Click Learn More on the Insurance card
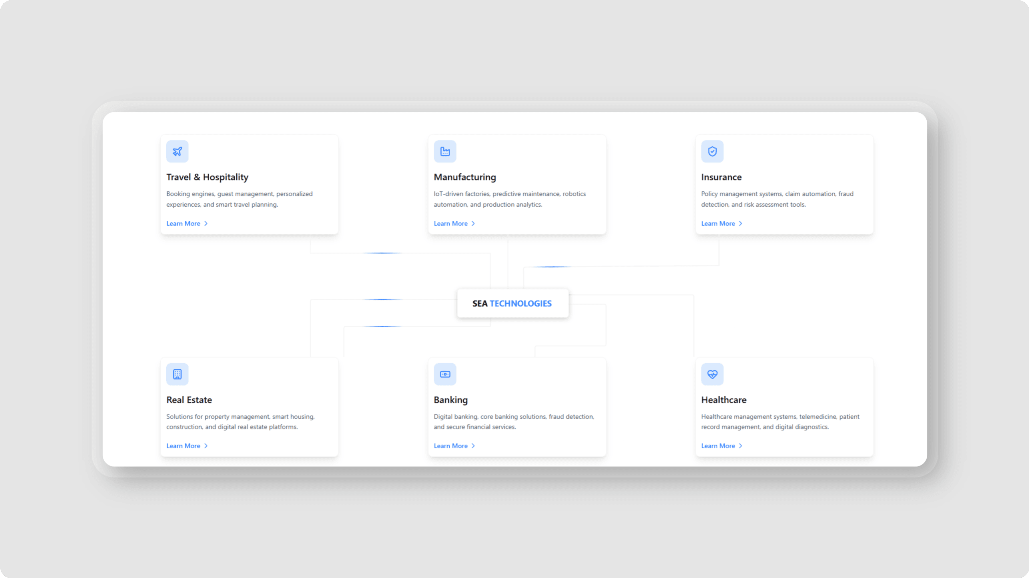Screen dimensions: 1029x578 coord(718,223)
